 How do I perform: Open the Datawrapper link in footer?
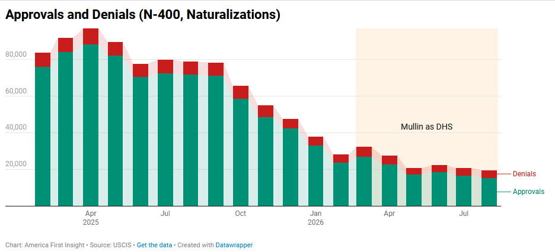point(234,245)
